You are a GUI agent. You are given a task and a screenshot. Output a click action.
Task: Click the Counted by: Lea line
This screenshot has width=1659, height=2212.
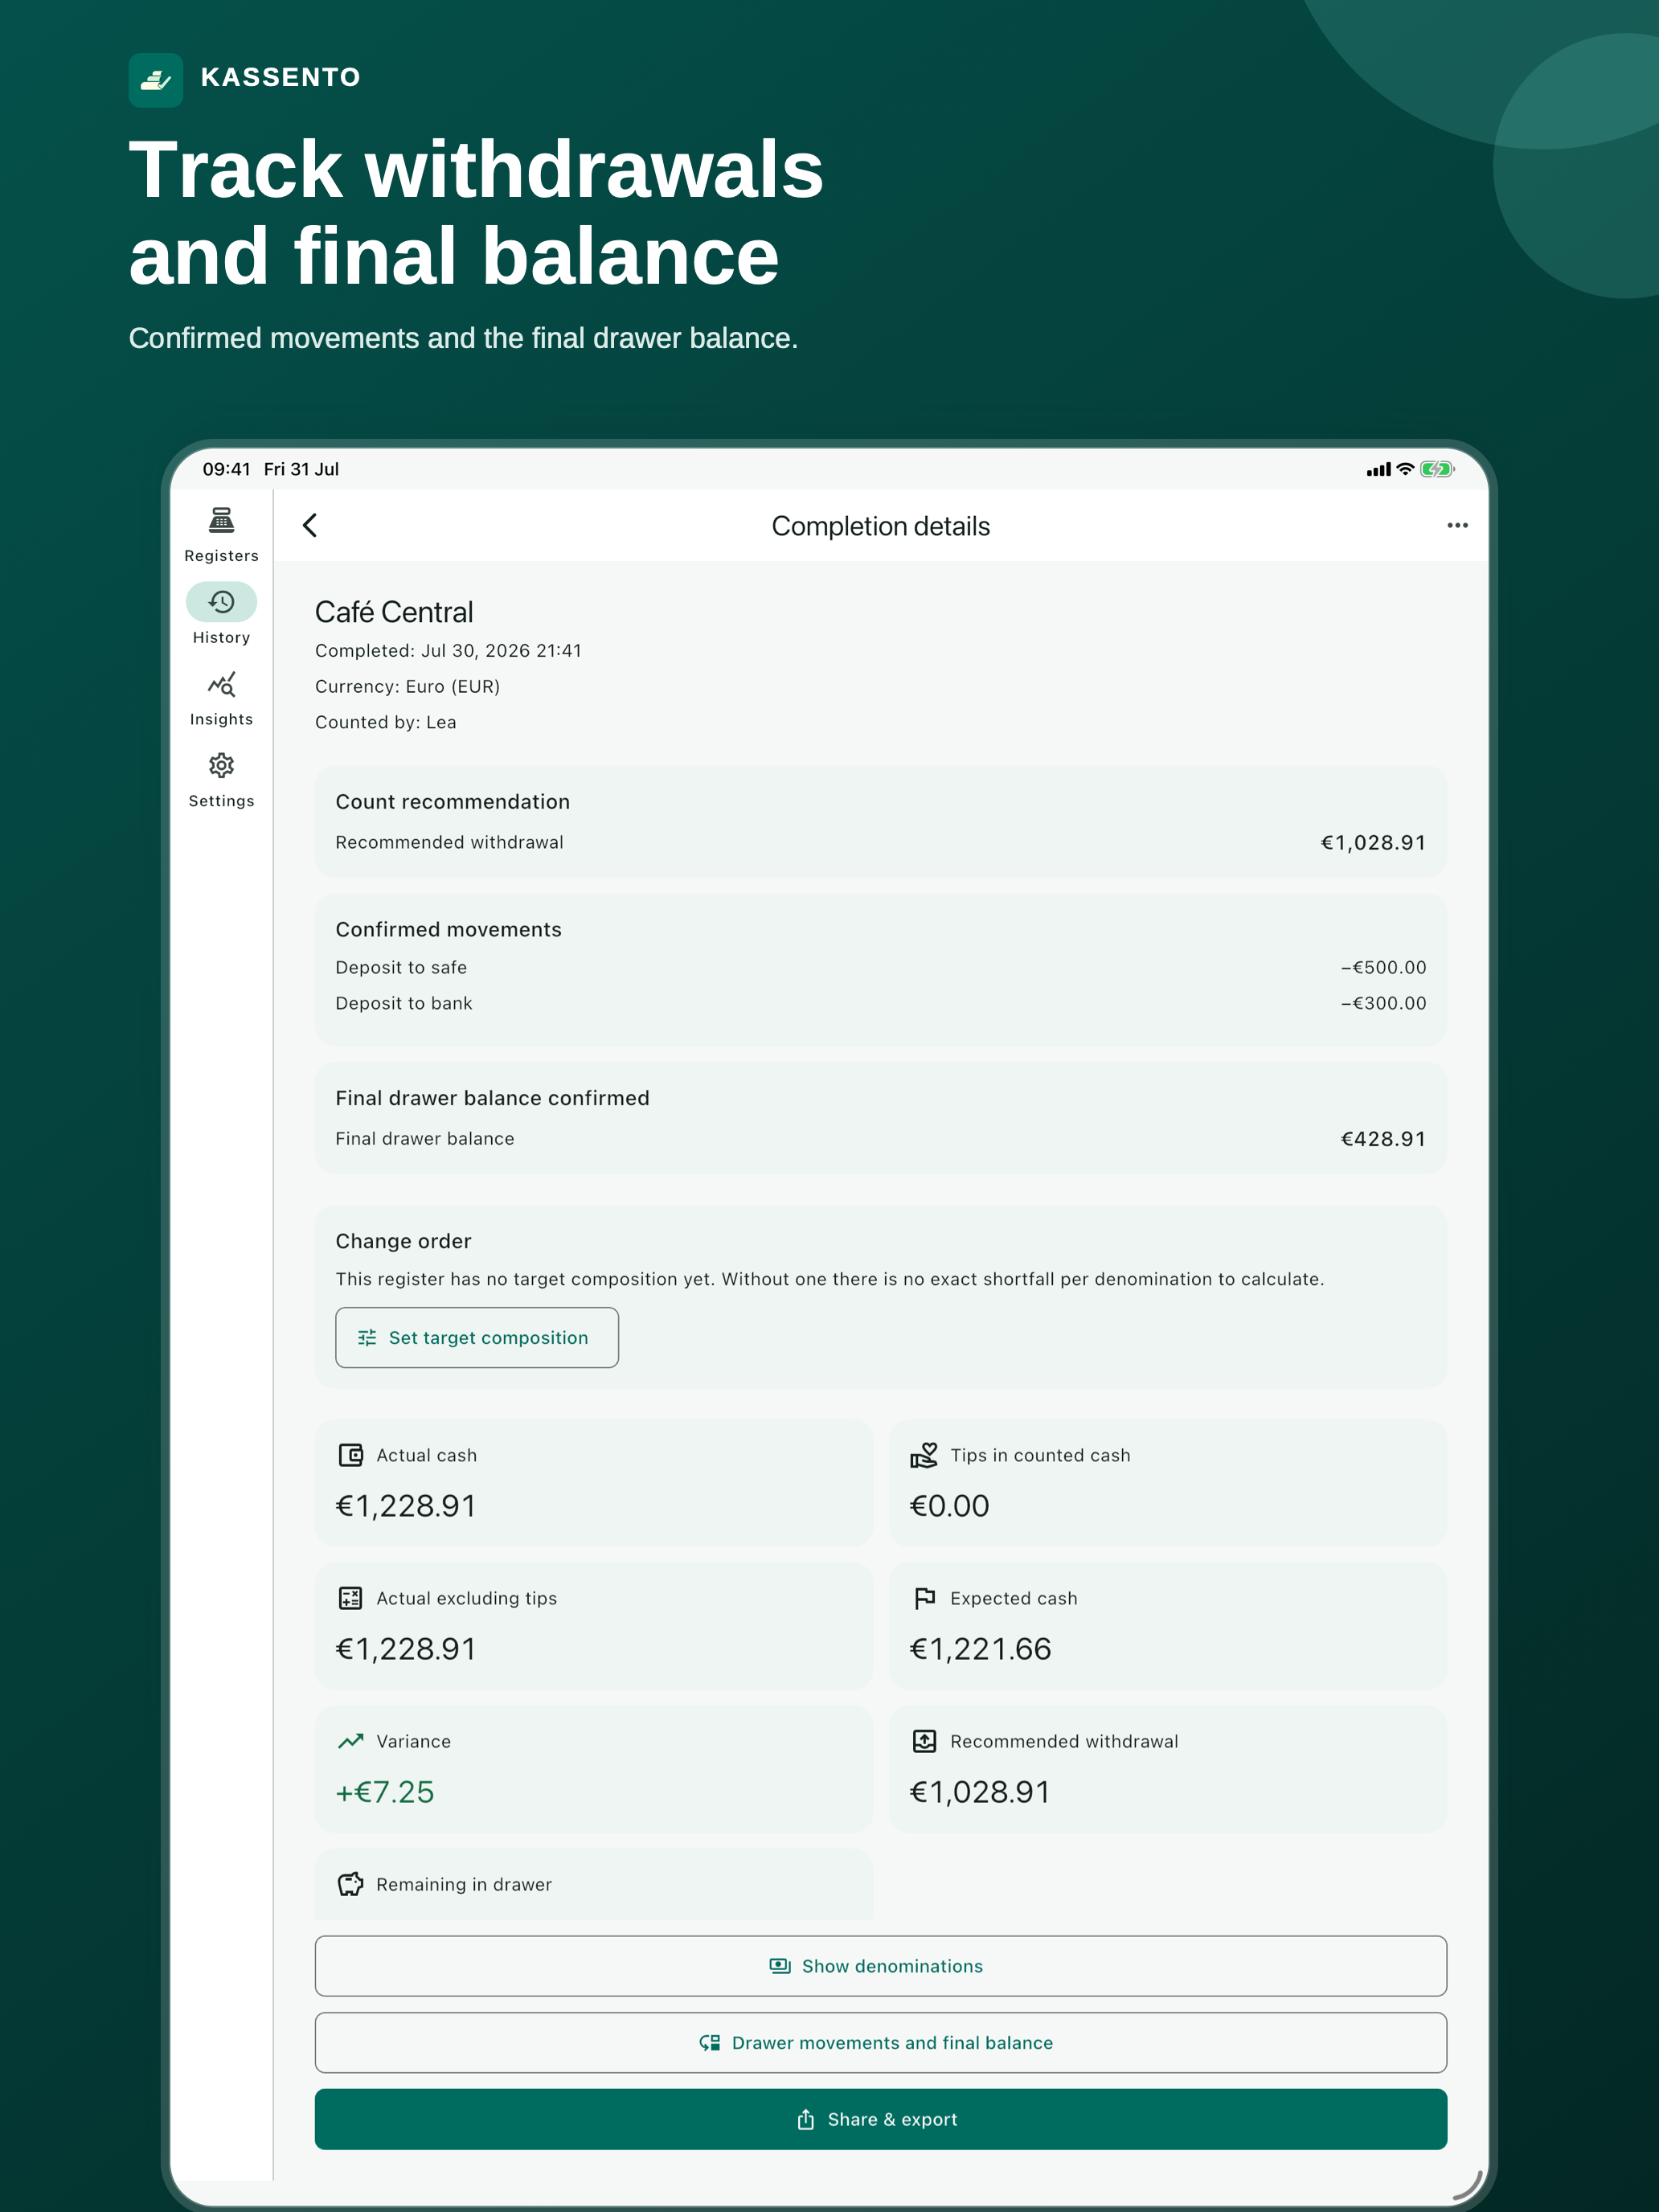[386, 722]
